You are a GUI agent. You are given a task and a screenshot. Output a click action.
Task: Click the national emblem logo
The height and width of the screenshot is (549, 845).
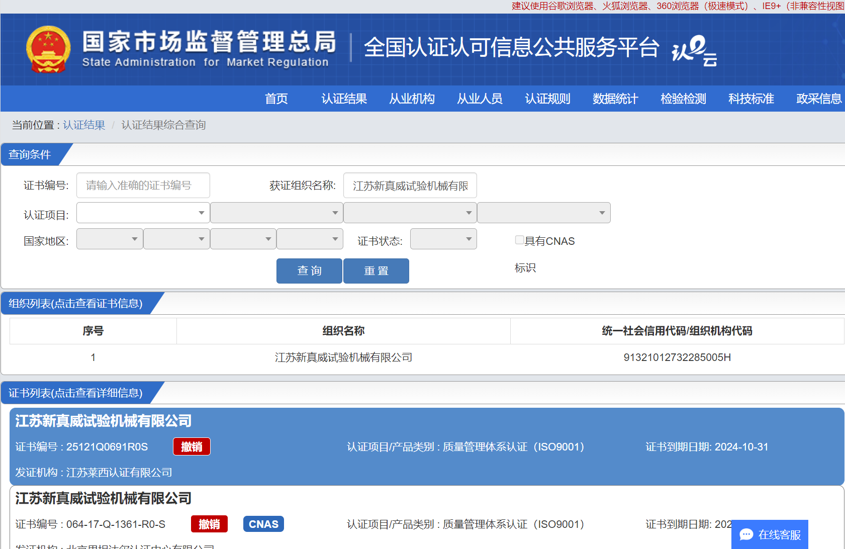tap(48, 49)
